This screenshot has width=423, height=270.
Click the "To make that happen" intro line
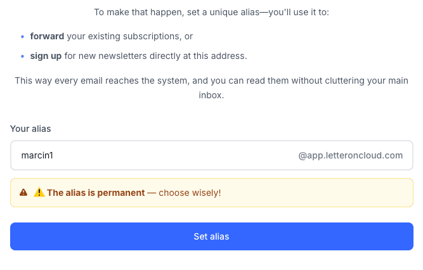pos(212,12)
